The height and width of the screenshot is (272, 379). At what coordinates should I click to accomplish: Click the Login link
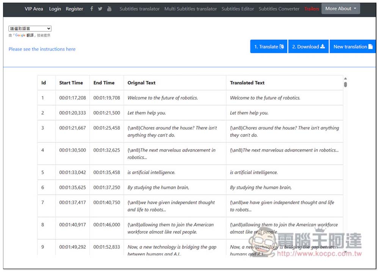[x=55, y=9]
